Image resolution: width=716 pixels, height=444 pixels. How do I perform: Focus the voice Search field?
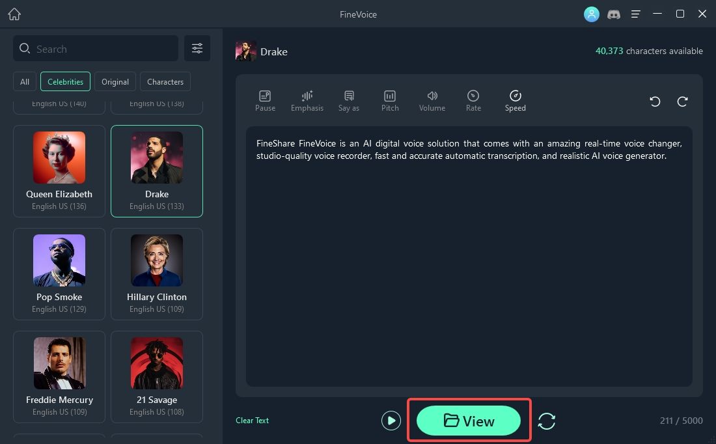click(x=96, y=48)
